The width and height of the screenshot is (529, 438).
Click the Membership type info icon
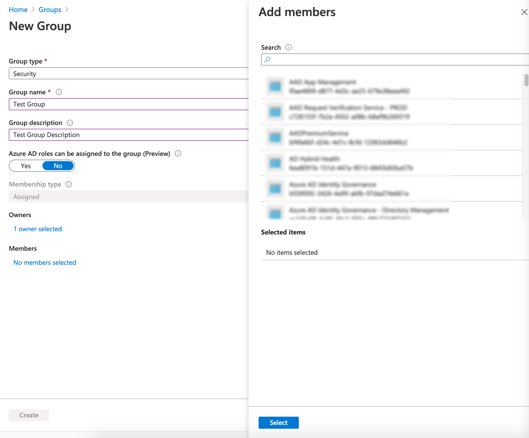pyautogui.click(x=68, y=184)
